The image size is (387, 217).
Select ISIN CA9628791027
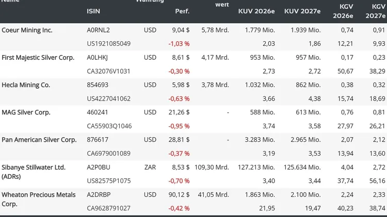pos(108,208)
